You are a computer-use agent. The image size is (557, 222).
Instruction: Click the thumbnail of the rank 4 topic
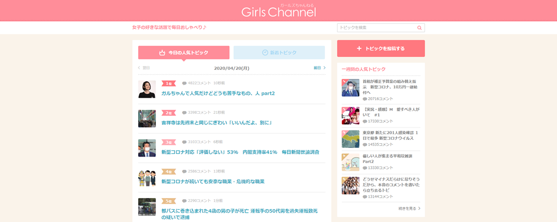coord(146,178)
